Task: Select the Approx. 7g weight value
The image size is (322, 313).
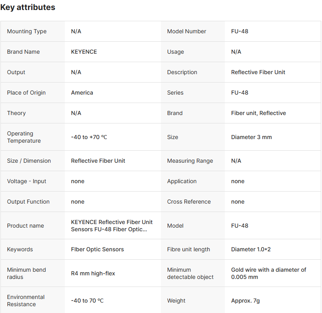Action: (246, 301)
